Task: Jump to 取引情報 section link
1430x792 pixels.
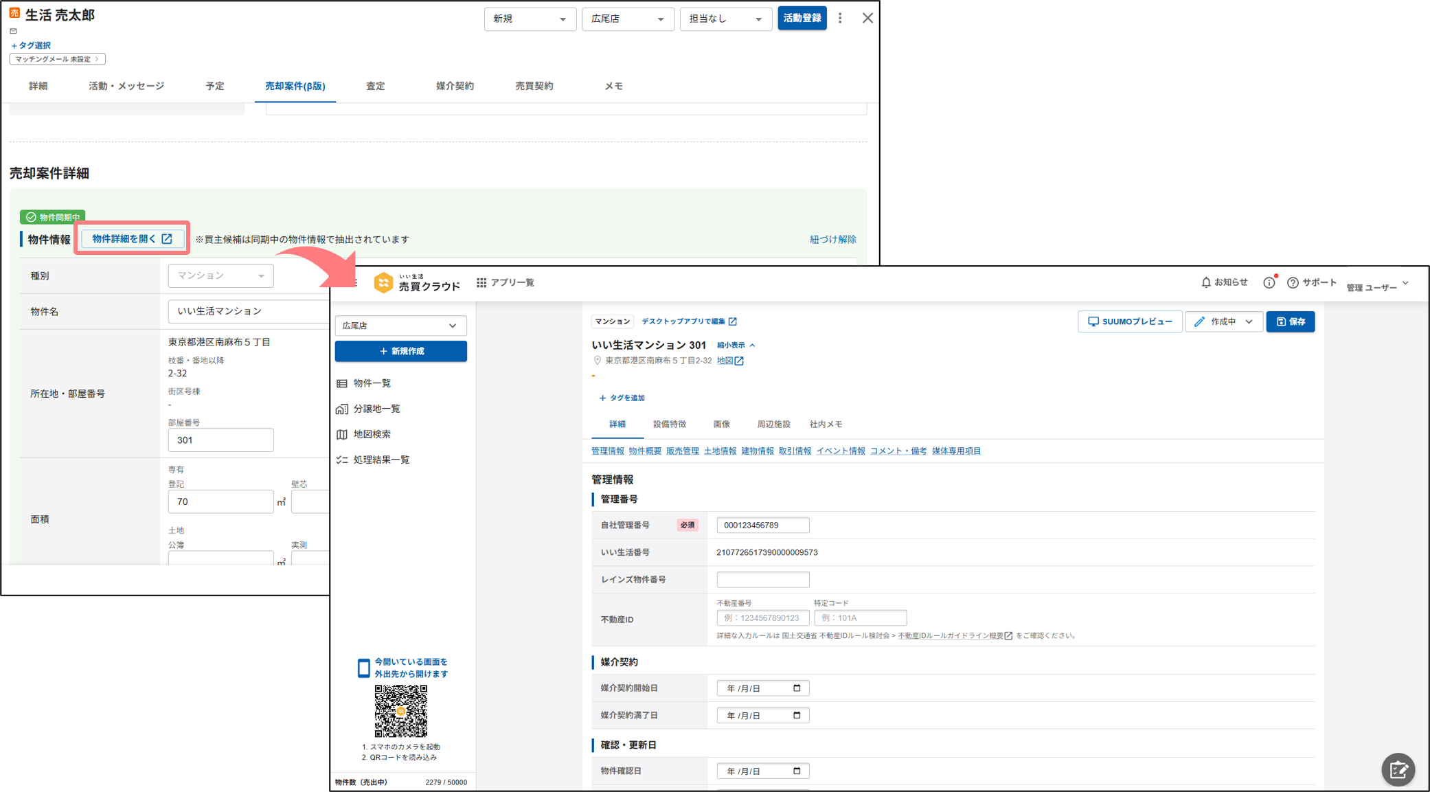Action: tap(795, 451)
